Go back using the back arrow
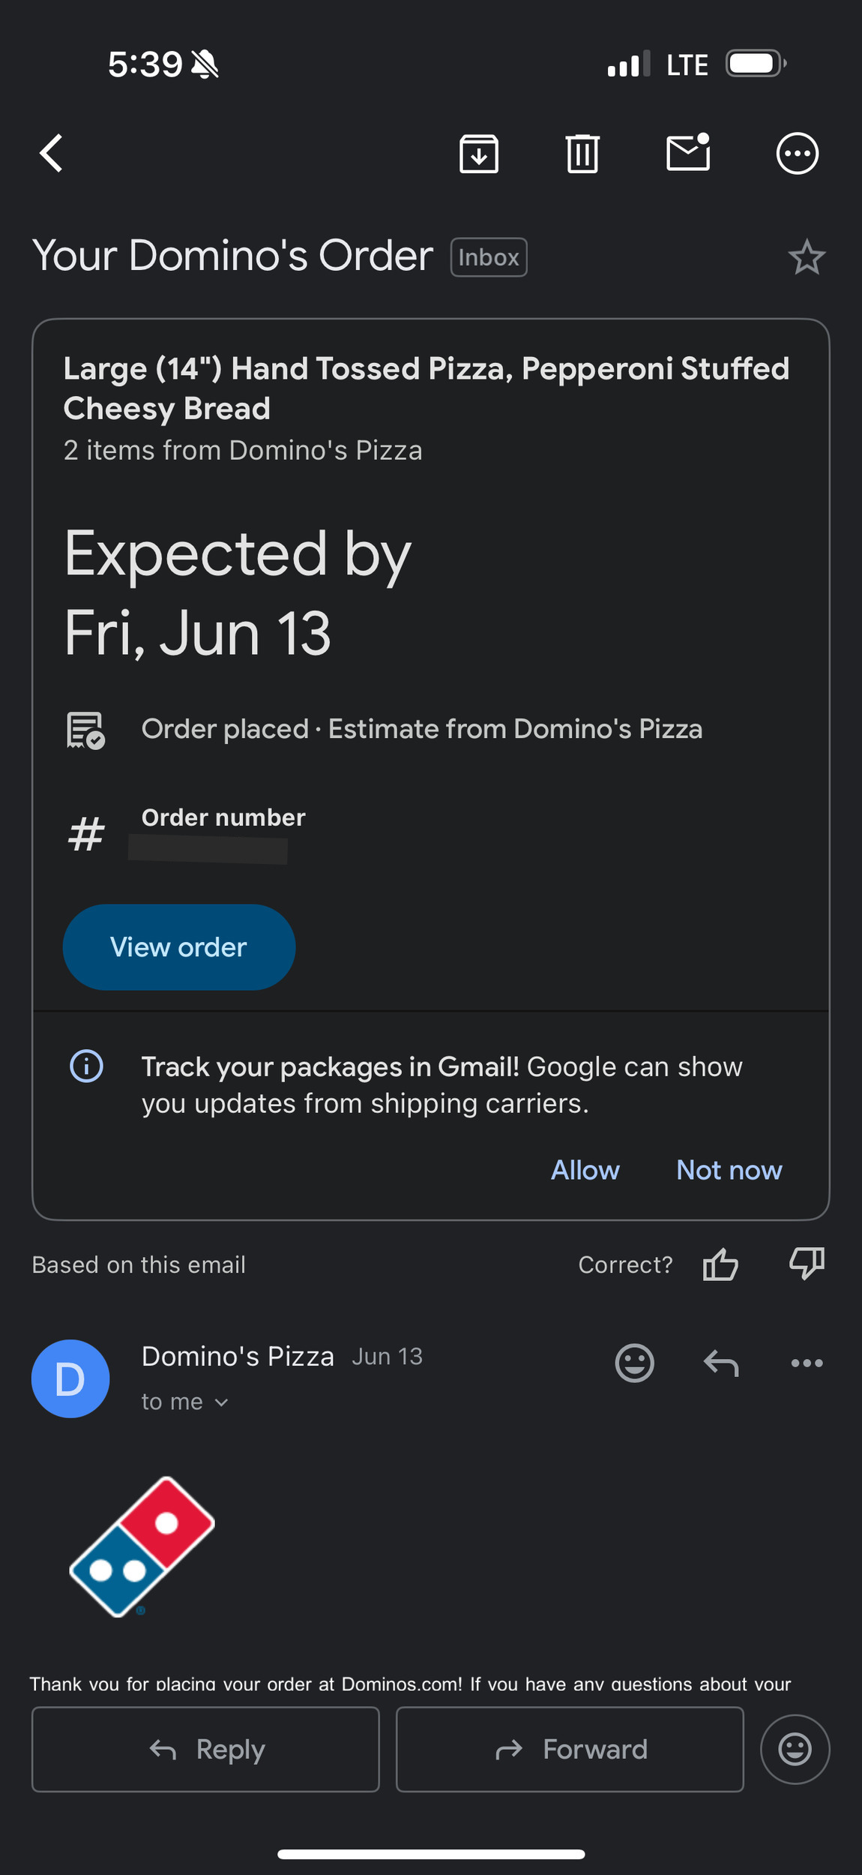 51,154
